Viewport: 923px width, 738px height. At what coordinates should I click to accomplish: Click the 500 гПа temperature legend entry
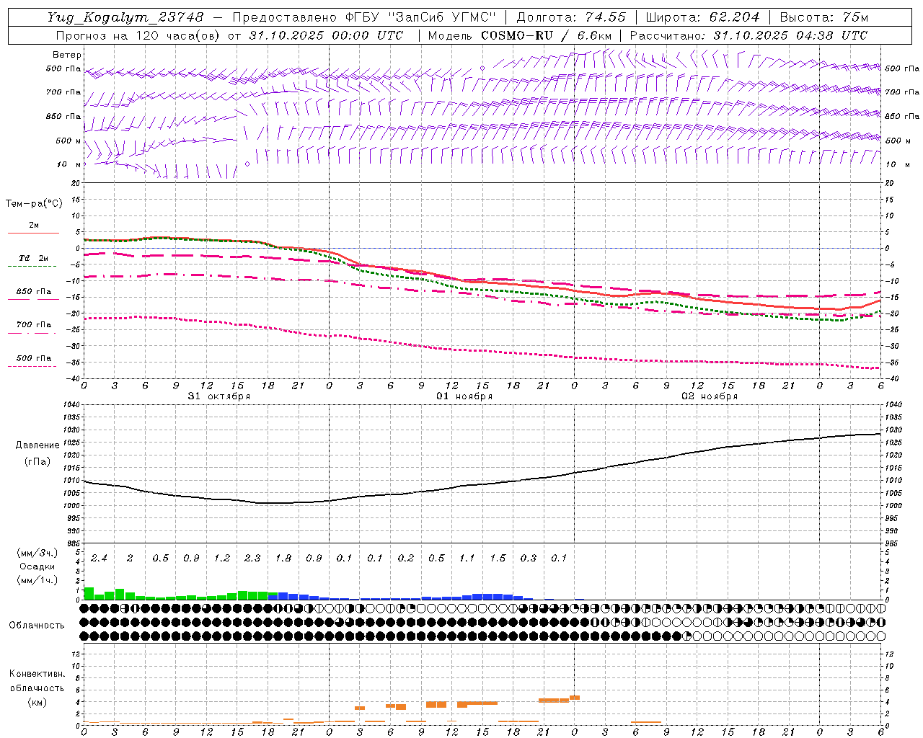coord(34,358)
